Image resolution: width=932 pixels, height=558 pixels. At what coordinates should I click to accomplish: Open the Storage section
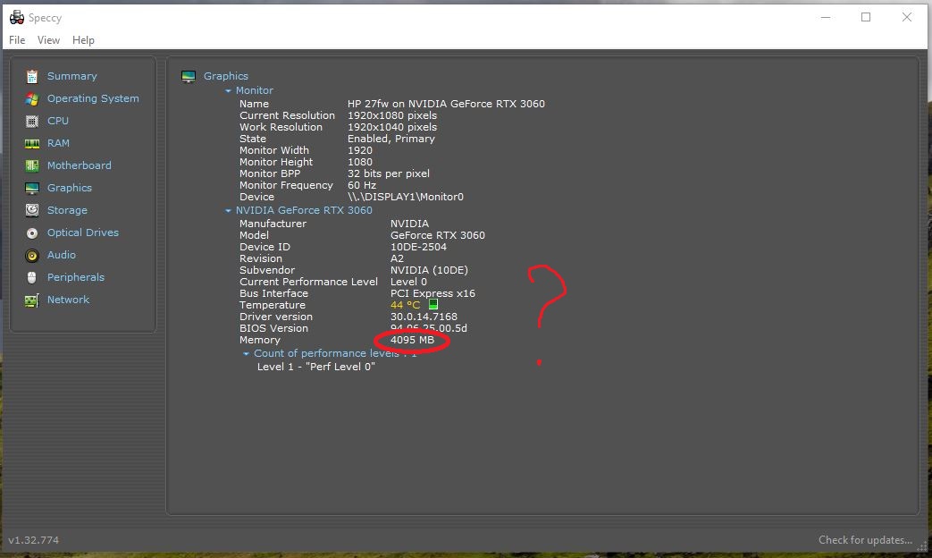(67, 210)
